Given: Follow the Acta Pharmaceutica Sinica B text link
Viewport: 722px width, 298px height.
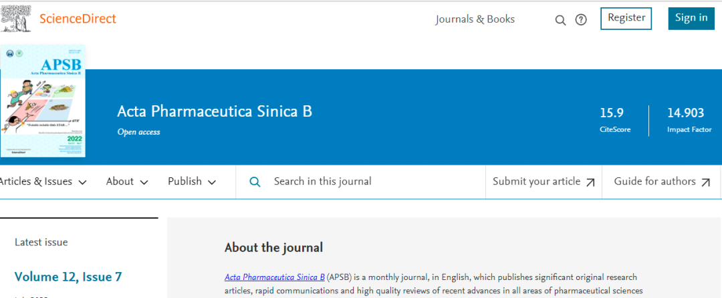Looking at the screenshot, I should (274, 277).
